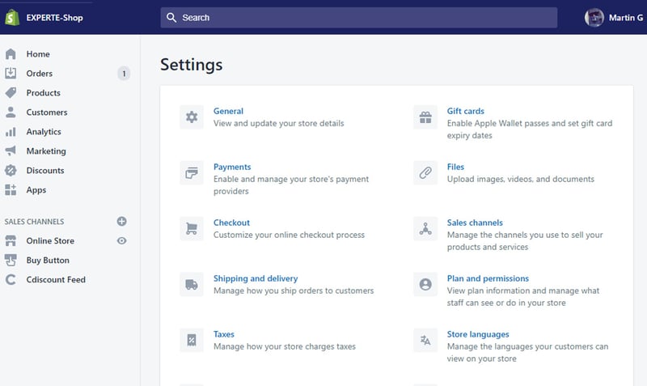The width and height of the screenshot is (647, 386).
Task: Add a sales channel with the plus icon
Action: pos(121,221)
